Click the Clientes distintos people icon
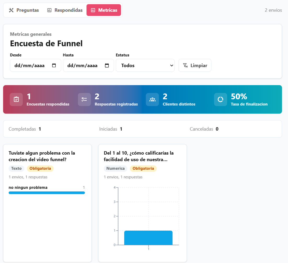 click(x=152, y=100)
